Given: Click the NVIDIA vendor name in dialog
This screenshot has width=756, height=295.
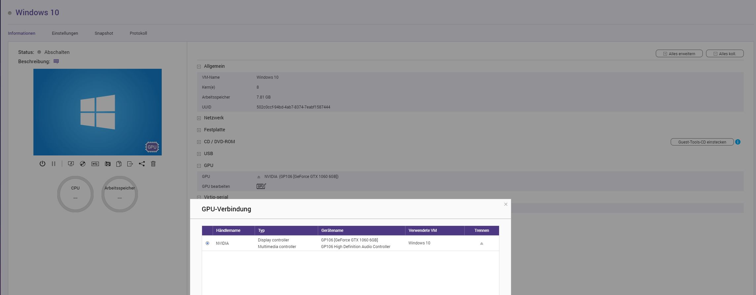Looking at the screenshot, I should click(x=222, y=243).
